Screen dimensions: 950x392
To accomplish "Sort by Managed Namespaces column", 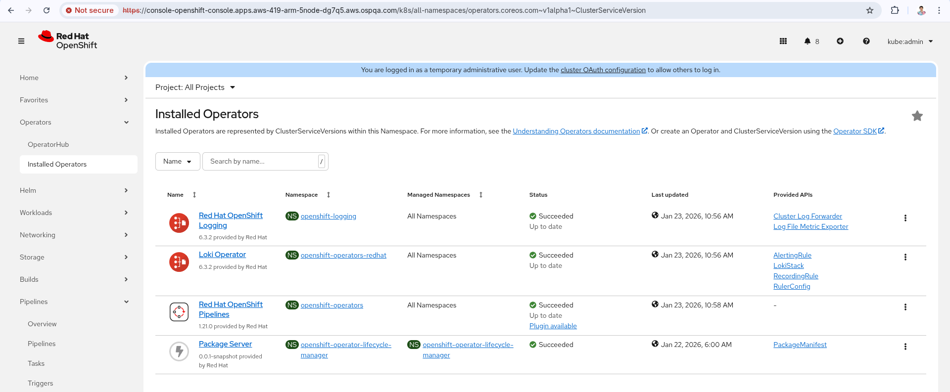I will click(439, 195).
